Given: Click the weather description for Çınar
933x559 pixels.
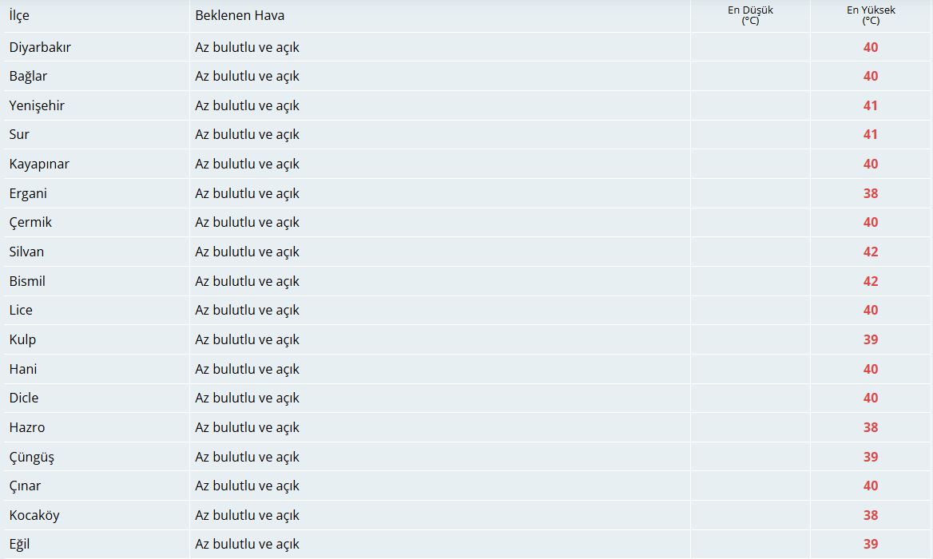Looking at the screenshot, I should 247,486.
